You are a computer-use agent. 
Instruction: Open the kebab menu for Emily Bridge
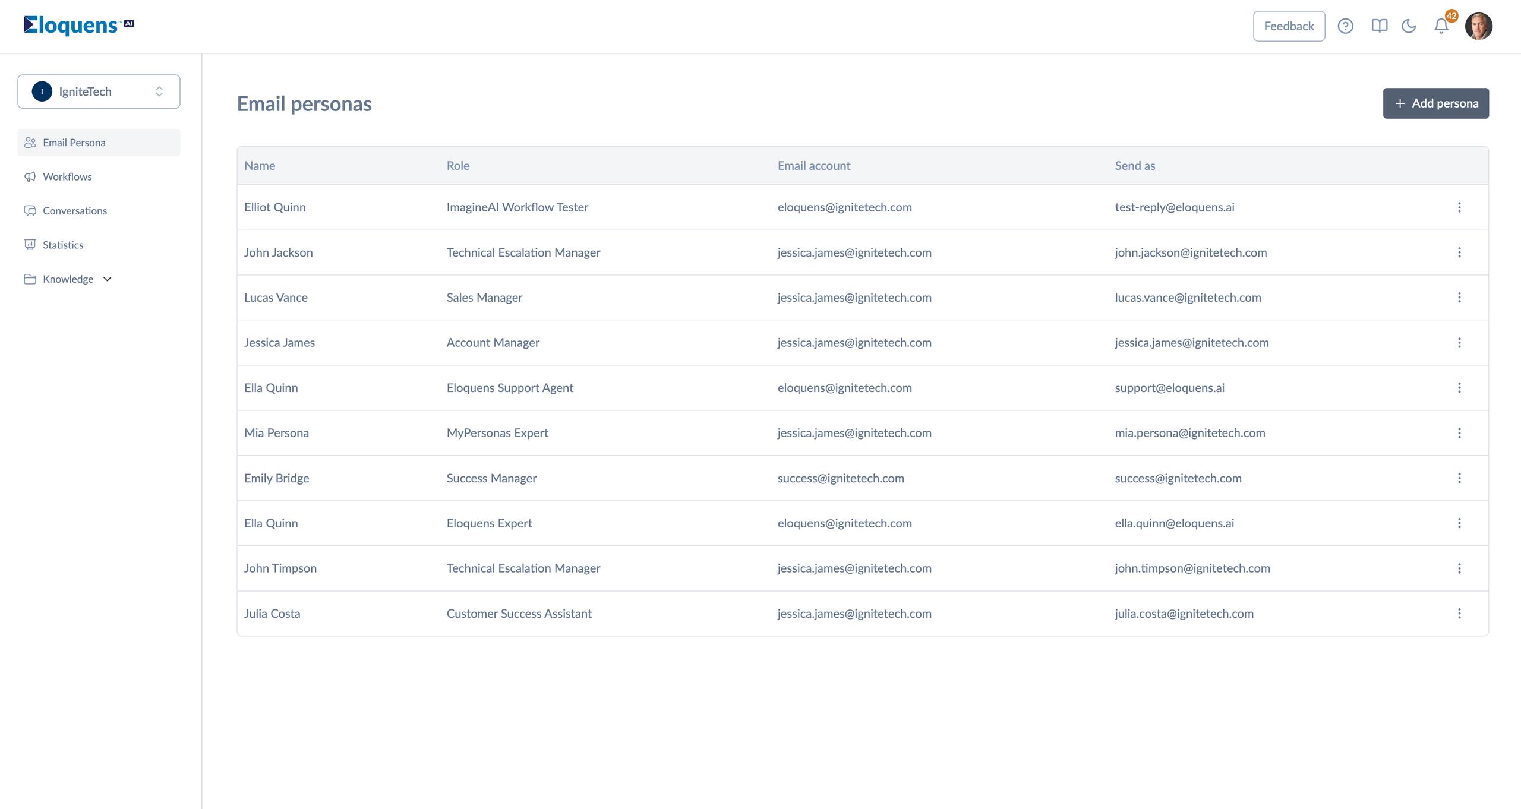pyautogui.click(x=1459, y=478)
